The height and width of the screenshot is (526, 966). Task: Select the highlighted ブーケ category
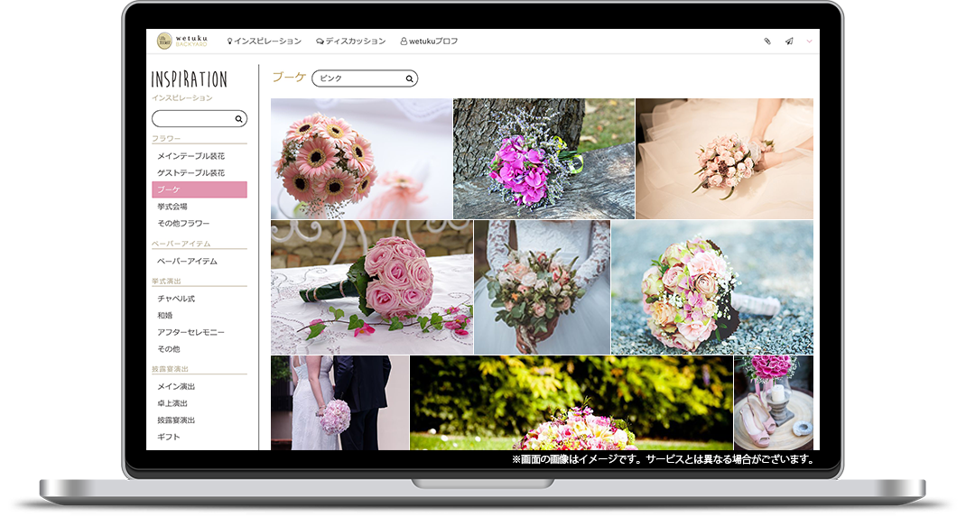(199, 189)
